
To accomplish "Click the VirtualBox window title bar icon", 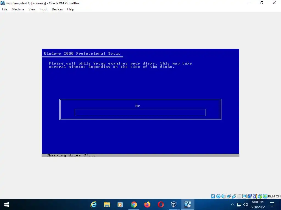I will pos(3,3).
